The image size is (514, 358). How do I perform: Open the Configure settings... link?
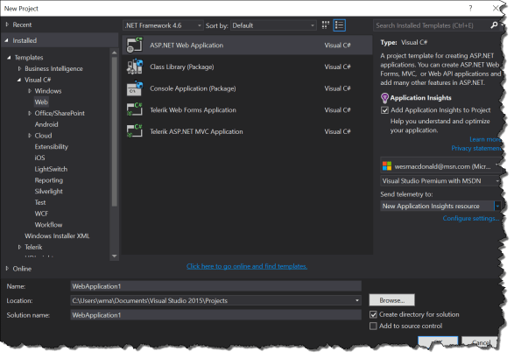tap(471, 219)
